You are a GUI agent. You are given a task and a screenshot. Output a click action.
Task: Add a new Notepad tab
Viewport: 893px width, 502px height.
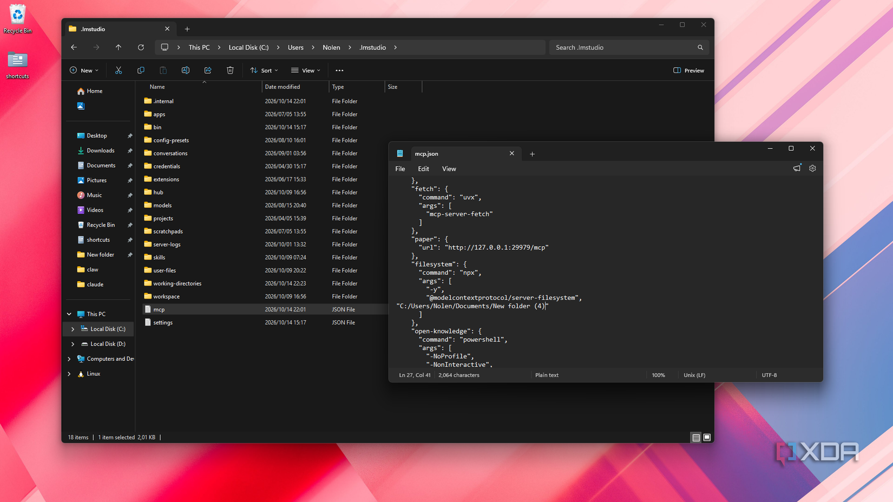[532, 154]
